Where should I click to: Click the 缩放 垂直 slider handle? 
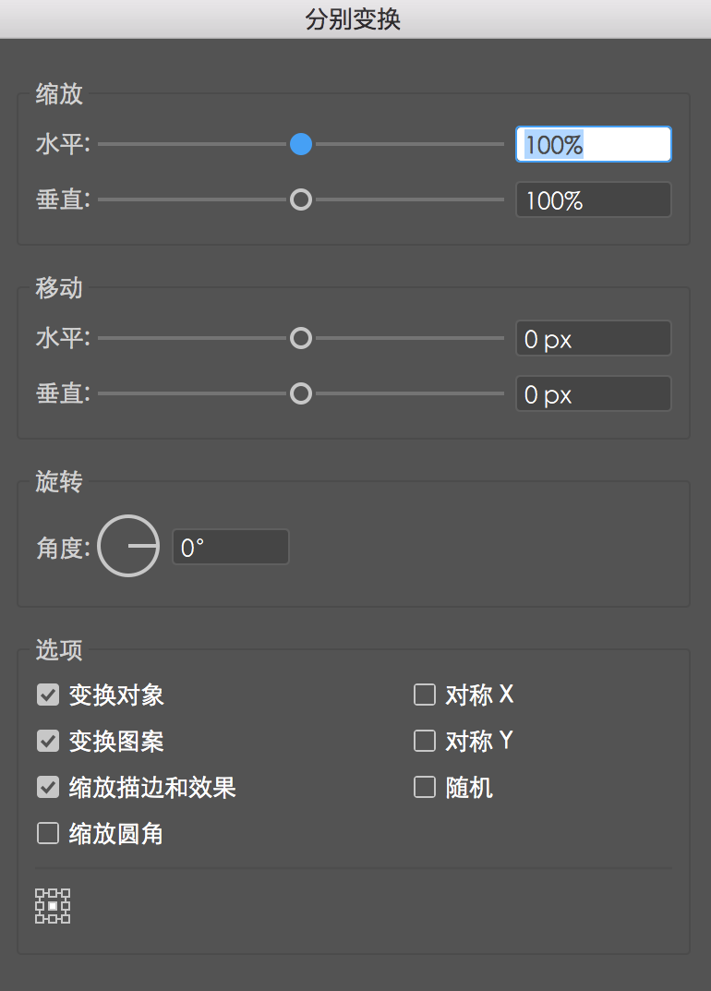[x=301, y=199]
